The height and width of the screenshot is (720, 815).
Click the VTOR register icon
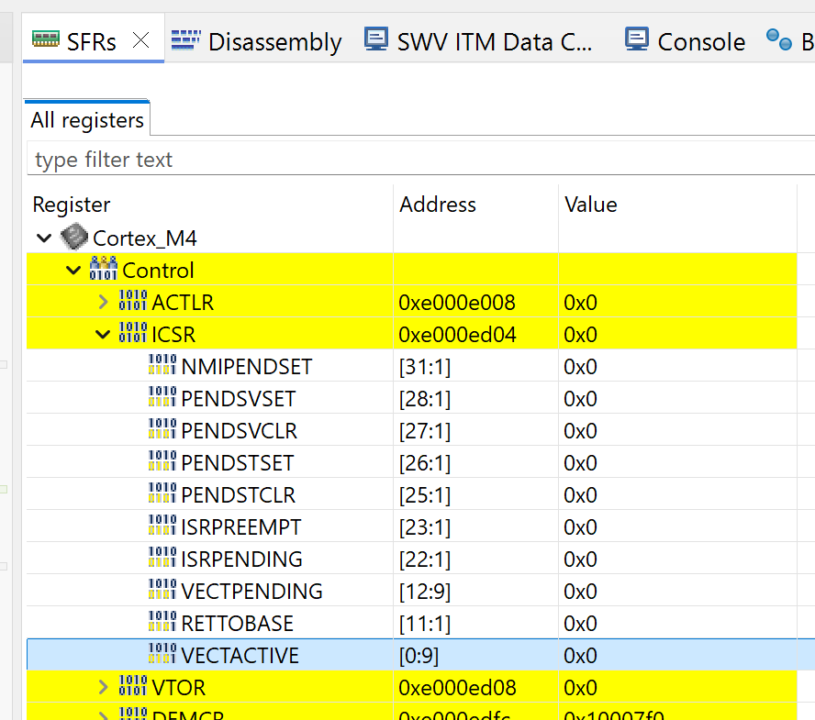click(x=133, y=686)
